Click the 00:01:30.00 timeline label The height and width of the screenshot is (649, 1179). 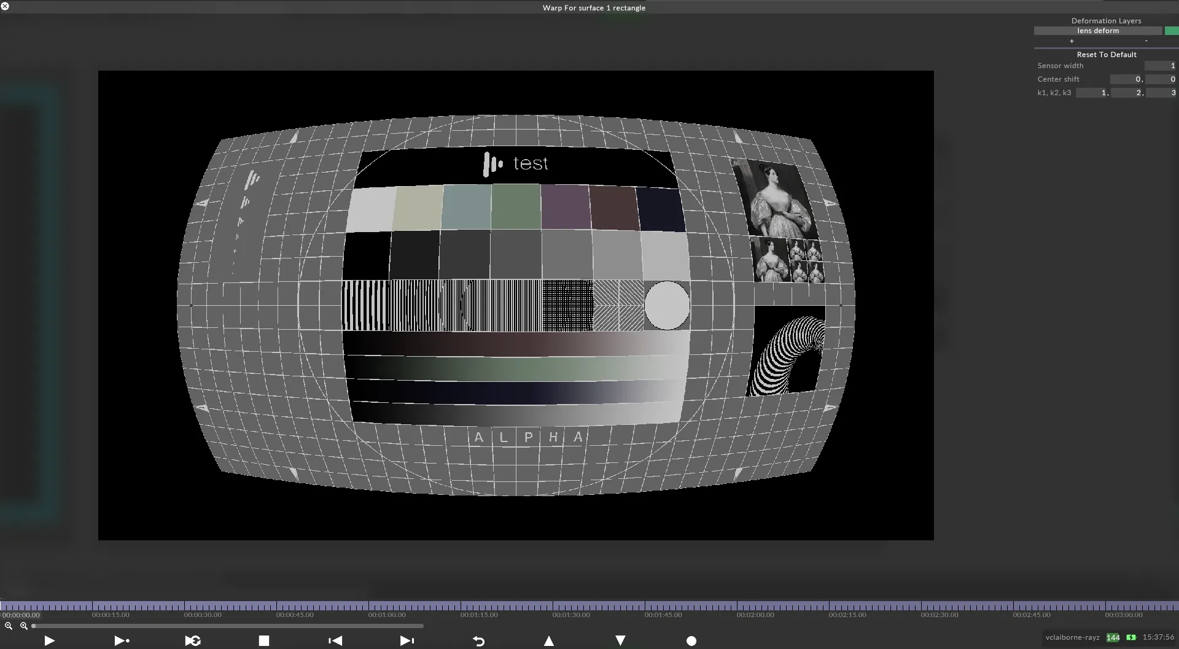[570, 614]
